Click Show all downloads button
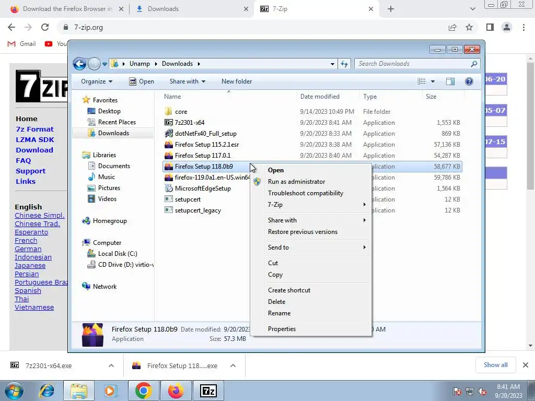This screenshot has height=401, width=535. coord(495,365)
